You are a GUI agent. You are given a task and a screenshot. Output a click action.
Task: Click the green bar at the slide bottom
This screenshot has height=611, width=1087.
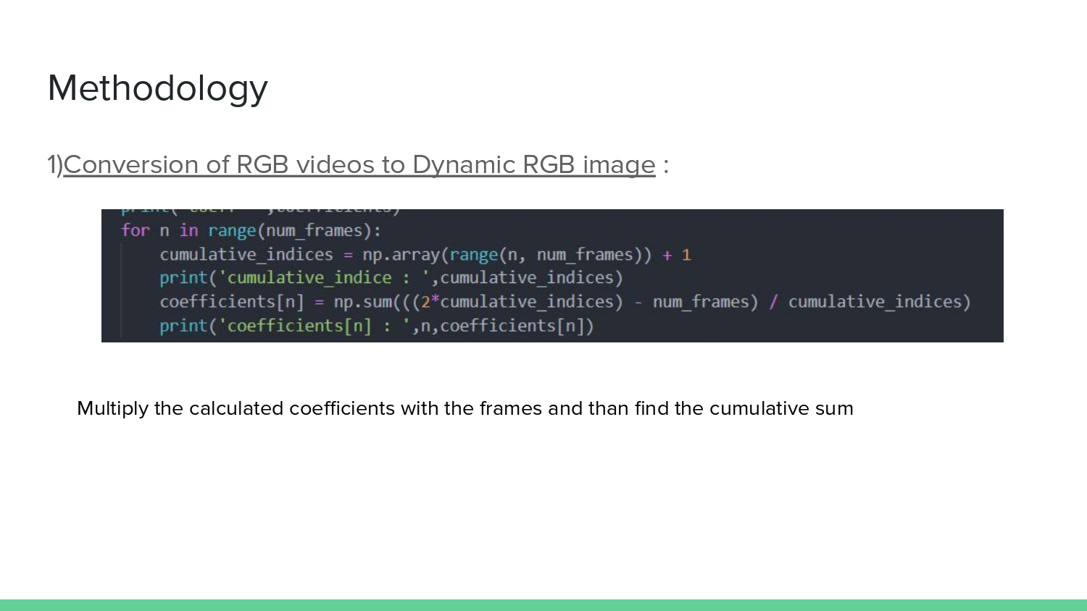pyautogui.click(x=543, y=605)
